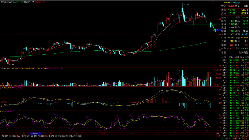Open the CR indicator tab
The width and height of the screenshot is (249, 140).
coord(22,136)
